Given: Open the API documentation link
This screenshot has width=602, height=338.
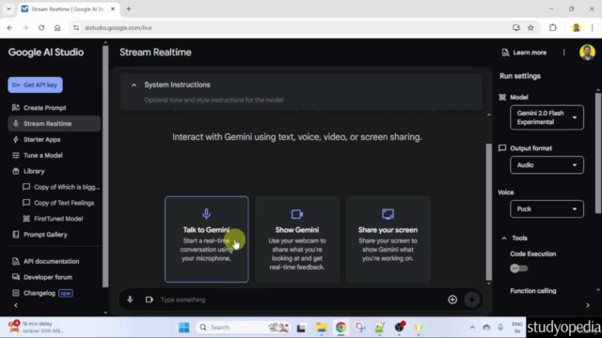Looking at the screenshot, I should coord(51,261).
